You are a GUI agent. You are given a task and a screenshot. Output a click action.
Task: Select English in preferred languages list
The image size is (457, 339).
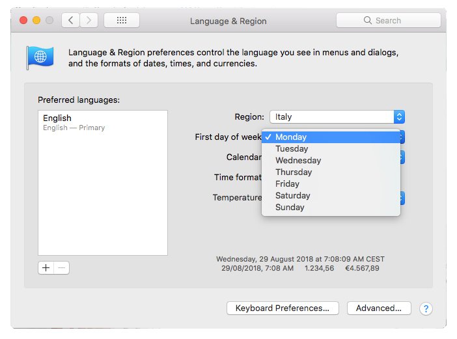pos(57,118)
